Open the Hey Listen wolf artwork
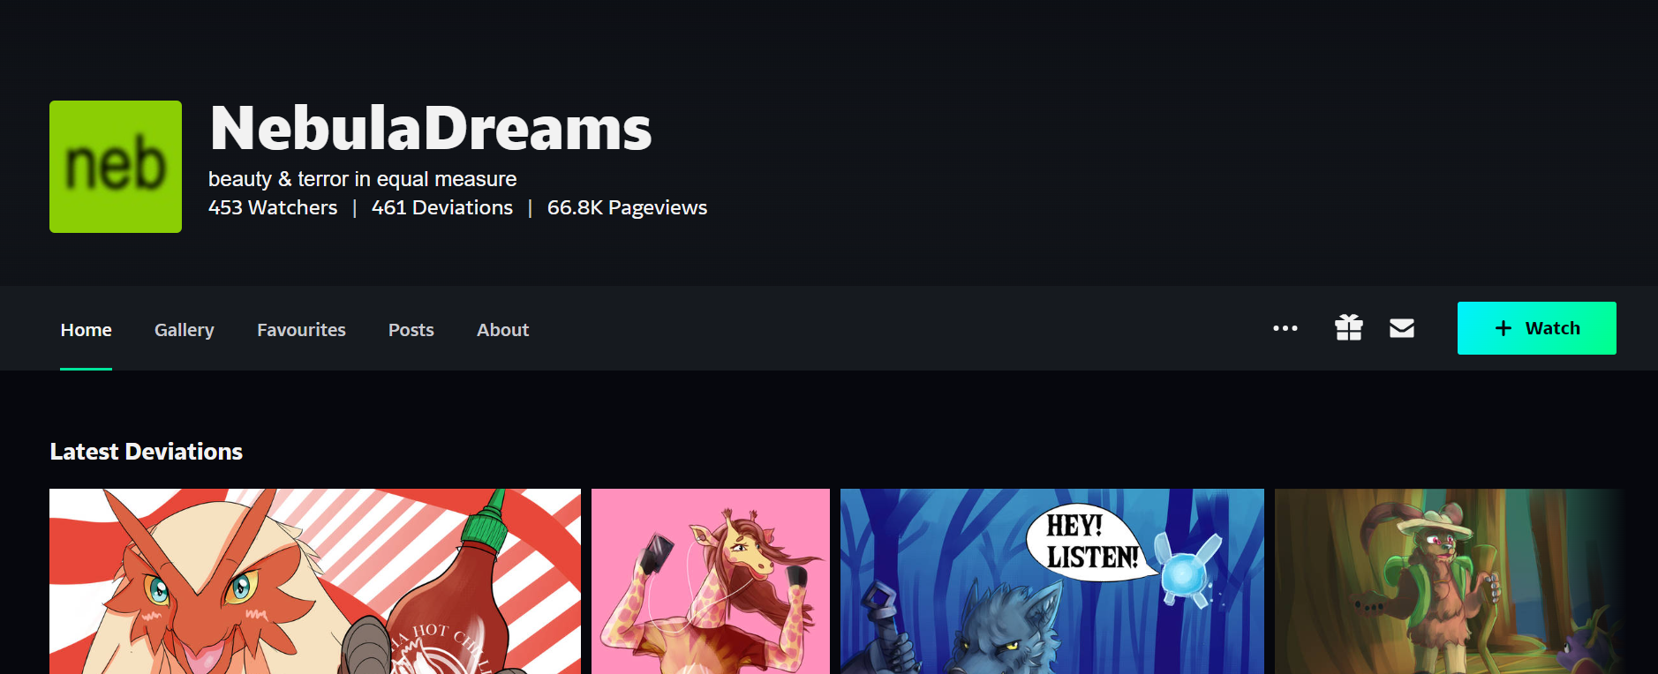 pos(1052,581)
